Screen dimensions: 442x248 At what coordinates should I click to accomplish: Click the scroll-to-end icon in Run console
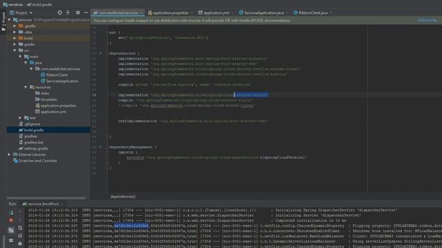point(20,236)
